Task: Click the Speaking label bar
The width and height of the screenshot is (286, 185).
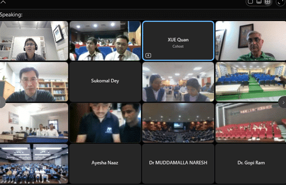Action: click(143, 15)
